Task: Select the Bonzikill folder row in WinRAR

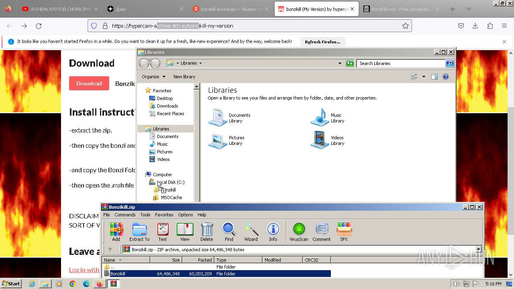Action: (x=217, y=274)
